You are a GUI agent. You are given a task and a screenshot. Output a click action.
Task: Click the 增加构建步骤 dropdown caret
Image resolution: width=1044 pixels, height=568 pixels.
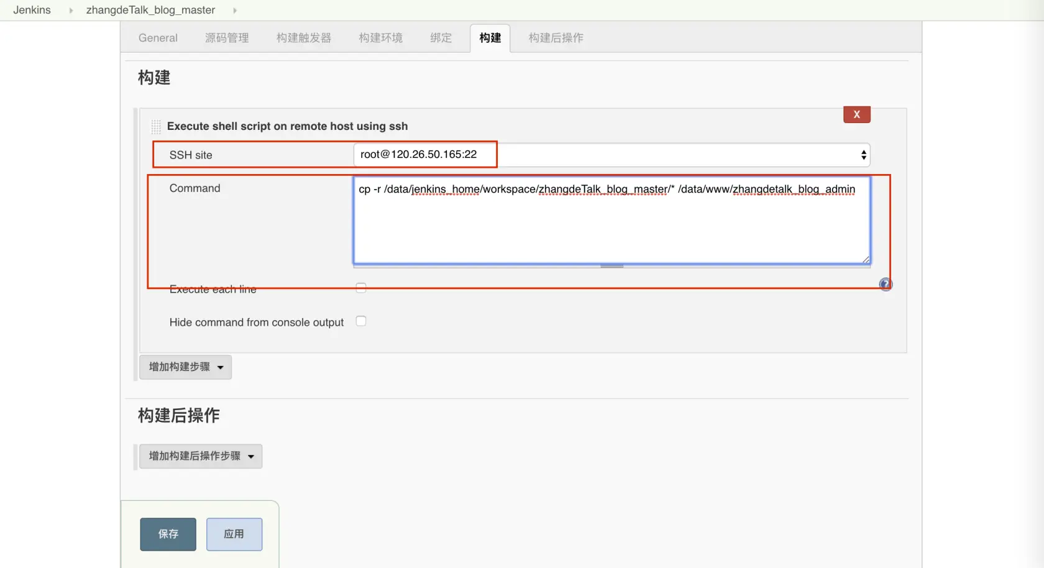tap(221, 367)
